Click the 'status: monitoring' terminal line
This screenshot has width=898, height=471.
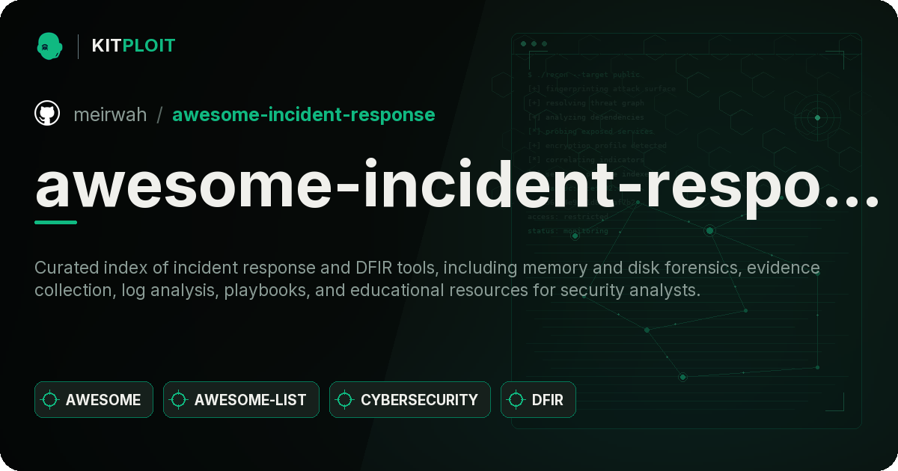coord(568,230)
